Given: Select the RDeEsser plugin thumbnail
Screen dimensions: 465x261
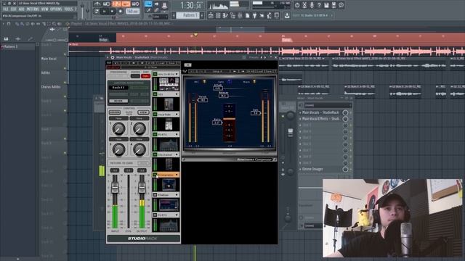Looking at the screenshot, I should tap(169, 204).
